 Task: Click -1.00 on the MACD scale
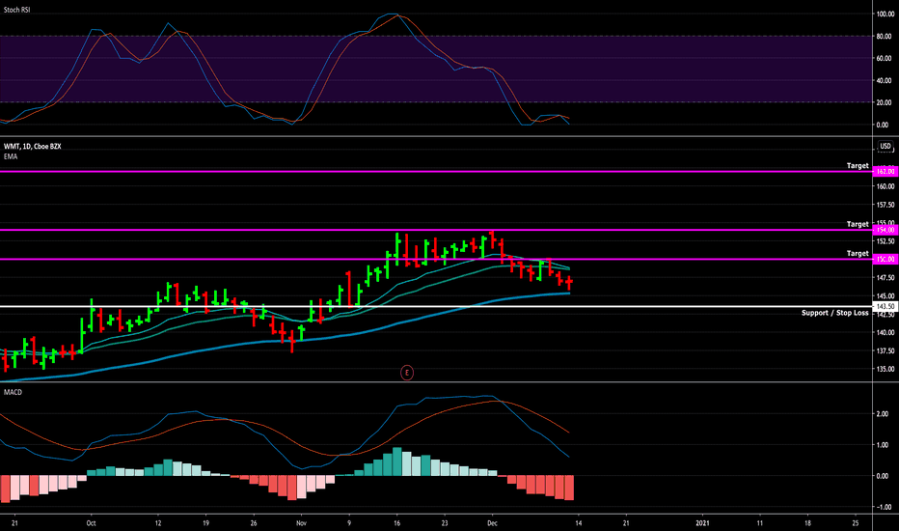(882, 507)
